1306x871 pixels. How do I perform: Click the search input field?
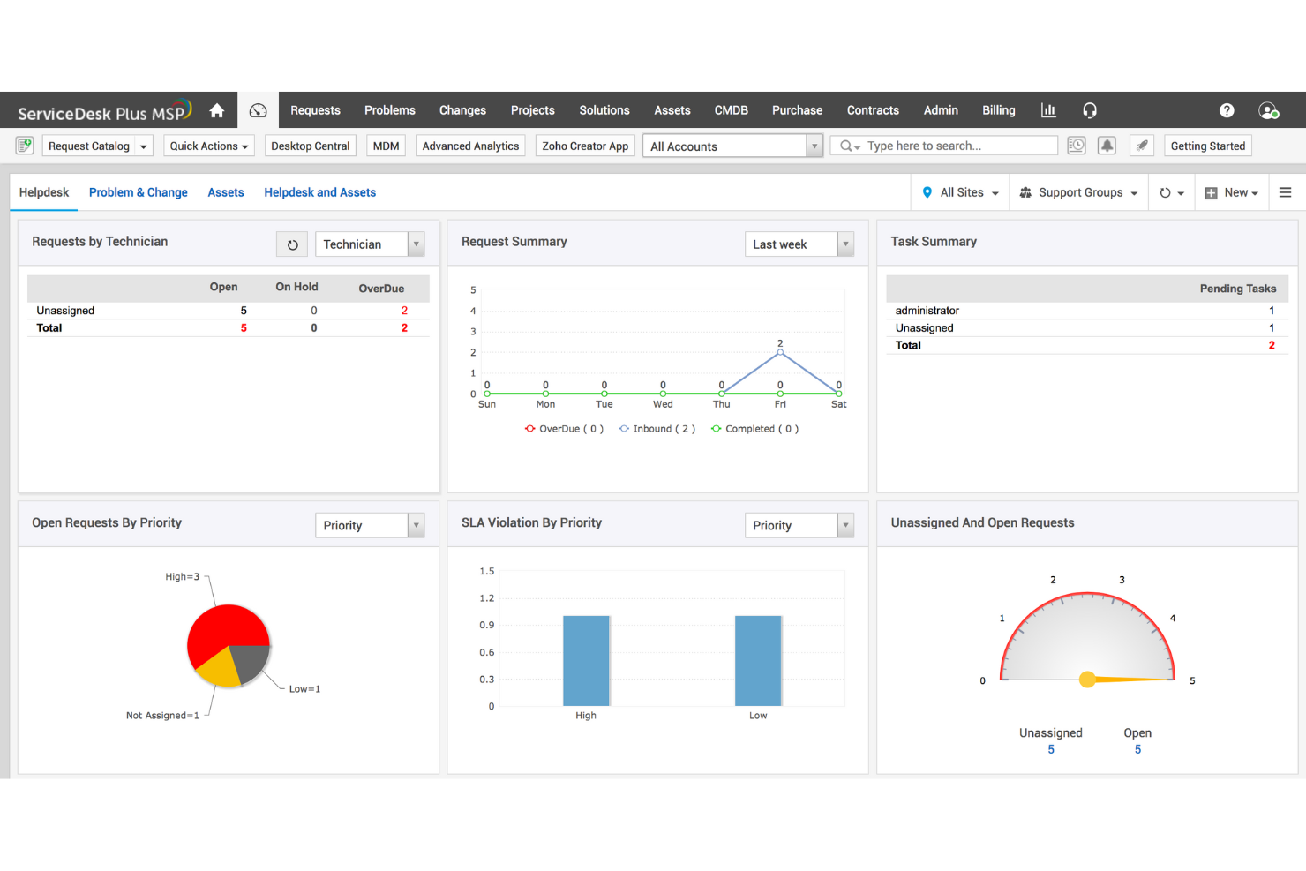943,145
